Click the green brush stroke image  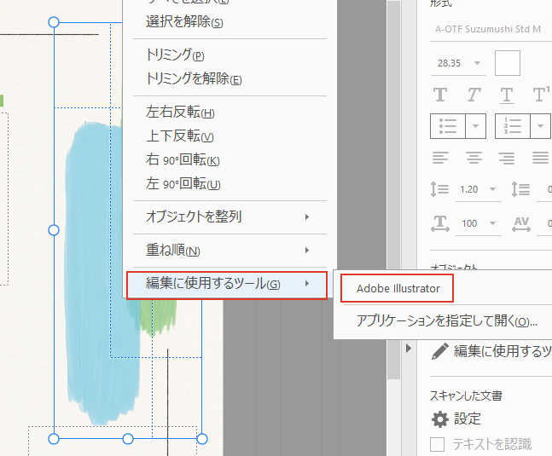pos(159,316)
